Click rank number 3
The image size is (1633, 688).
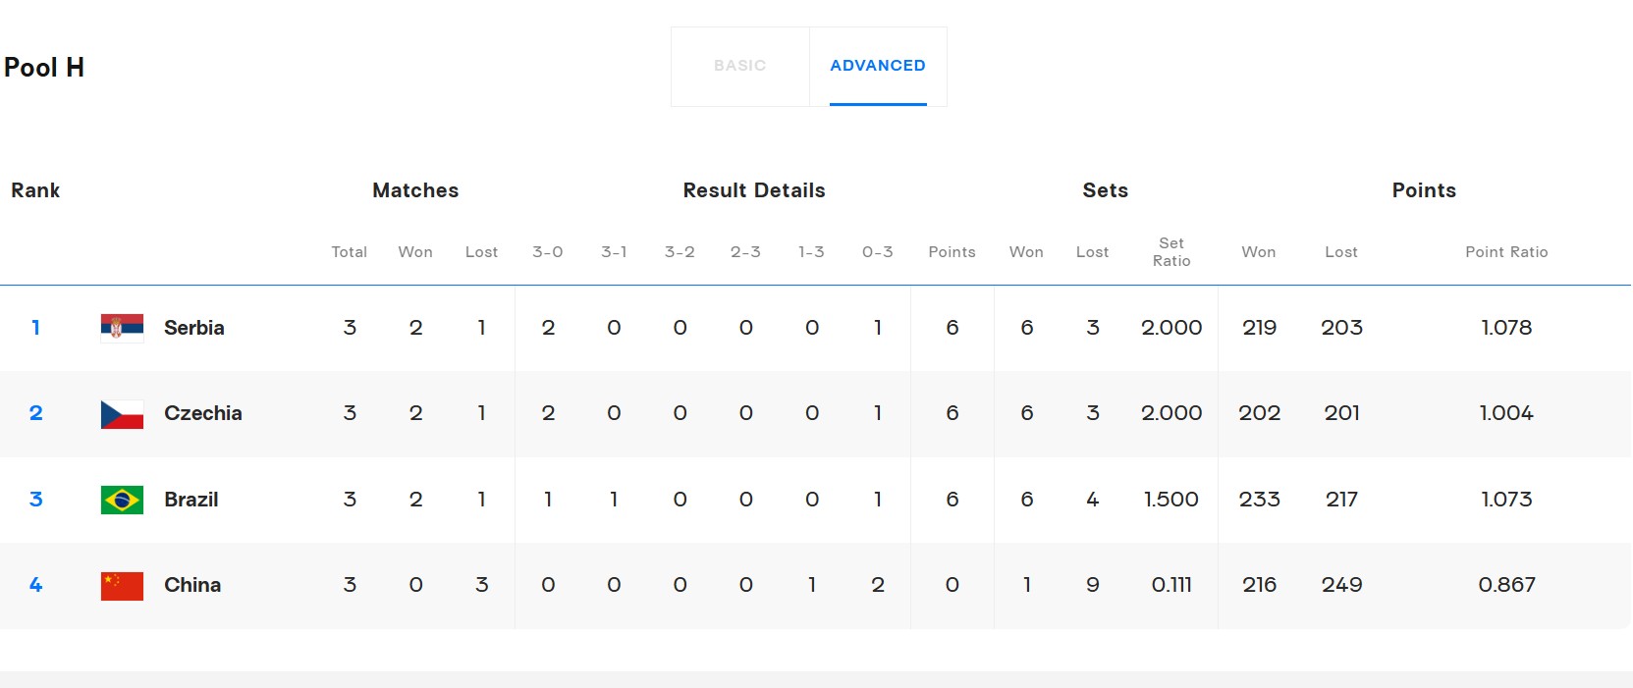pos(35,500)
